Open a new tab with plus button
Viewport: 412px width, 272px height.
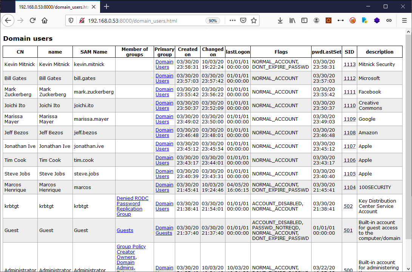tap(106, 6)
